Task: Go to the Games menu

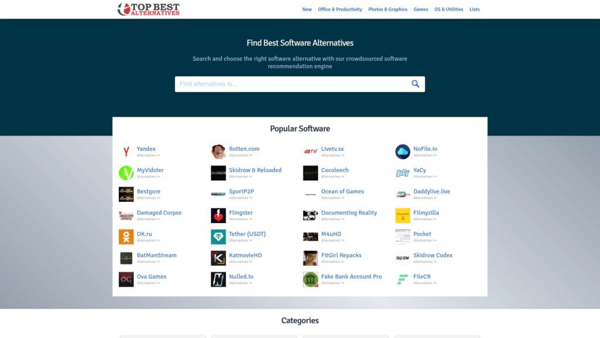Action: click(x=421, y=9)
